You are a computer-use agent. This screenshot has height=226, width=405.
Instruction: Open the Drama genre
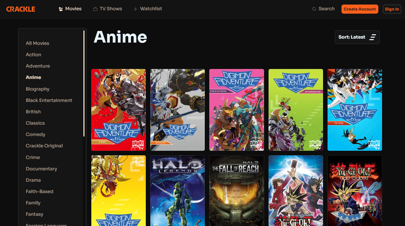33,180
